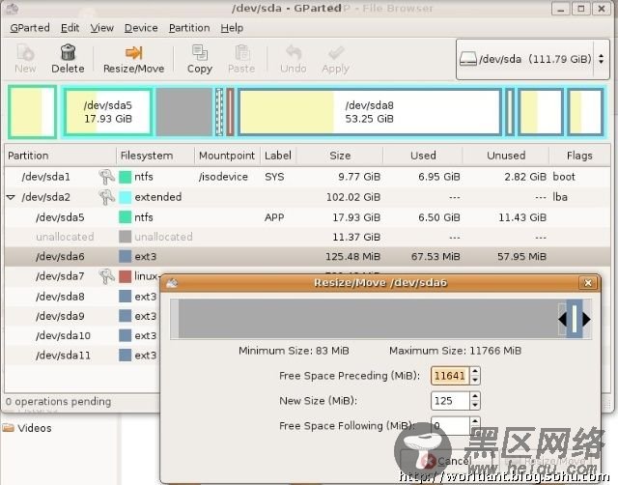Image resolution: width=618 pixels, height=485 pixels.
Task: Click the hard disk icon in device selector
Action: [467, 59]
